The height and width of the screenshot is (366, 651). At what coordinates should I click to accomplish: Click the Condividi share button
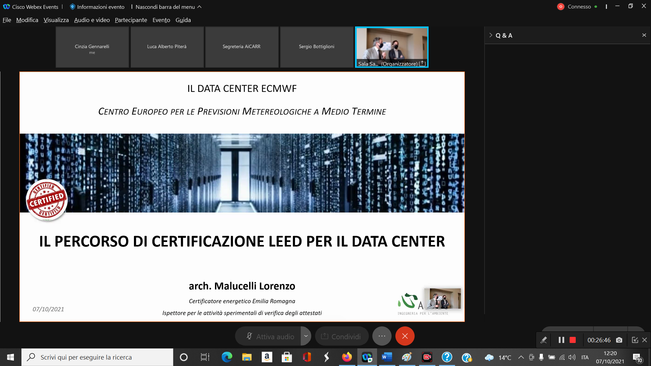(342, 336)
